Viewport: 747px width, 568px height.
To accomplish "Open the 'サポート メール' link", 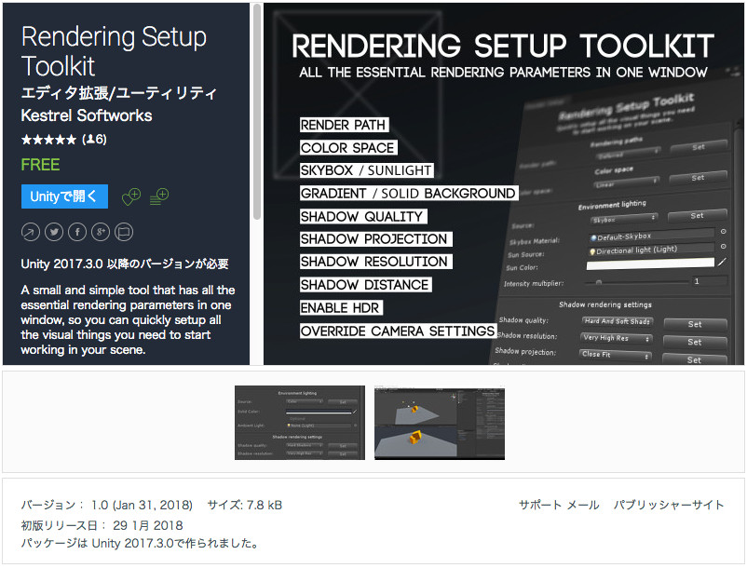I will pyautogui.click(x=559, y=505).
